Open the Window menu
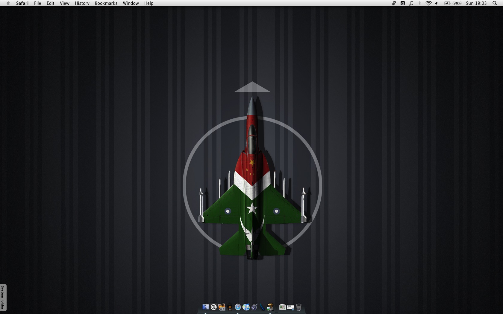This screenshot has width=503, height=314. point(131,3)
